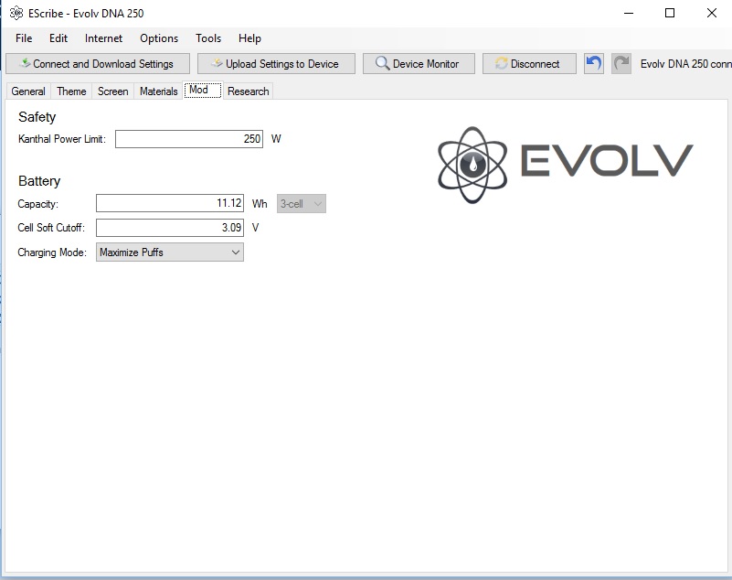Open the Edit menu
This screenshot has height=580, width=732.
click(x=58, y=38)
